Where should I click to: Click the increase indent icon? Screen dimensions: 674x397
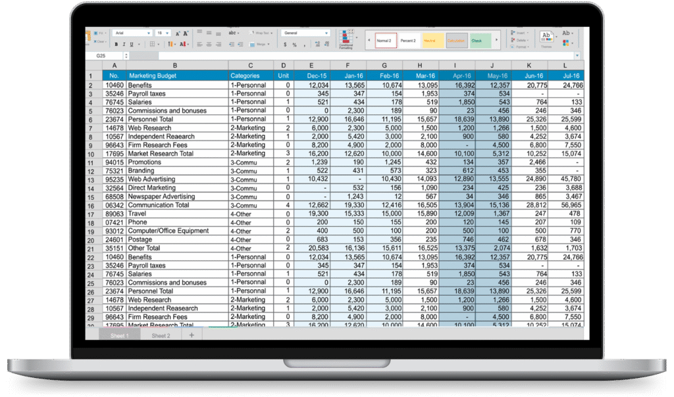[240, 45]
